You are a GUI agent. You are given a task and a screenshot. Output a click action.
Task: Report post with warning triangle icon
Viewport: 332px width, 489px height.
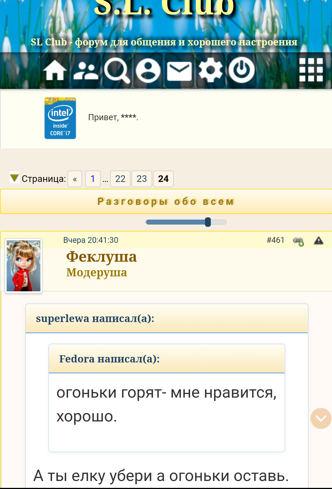pos(319,240)
